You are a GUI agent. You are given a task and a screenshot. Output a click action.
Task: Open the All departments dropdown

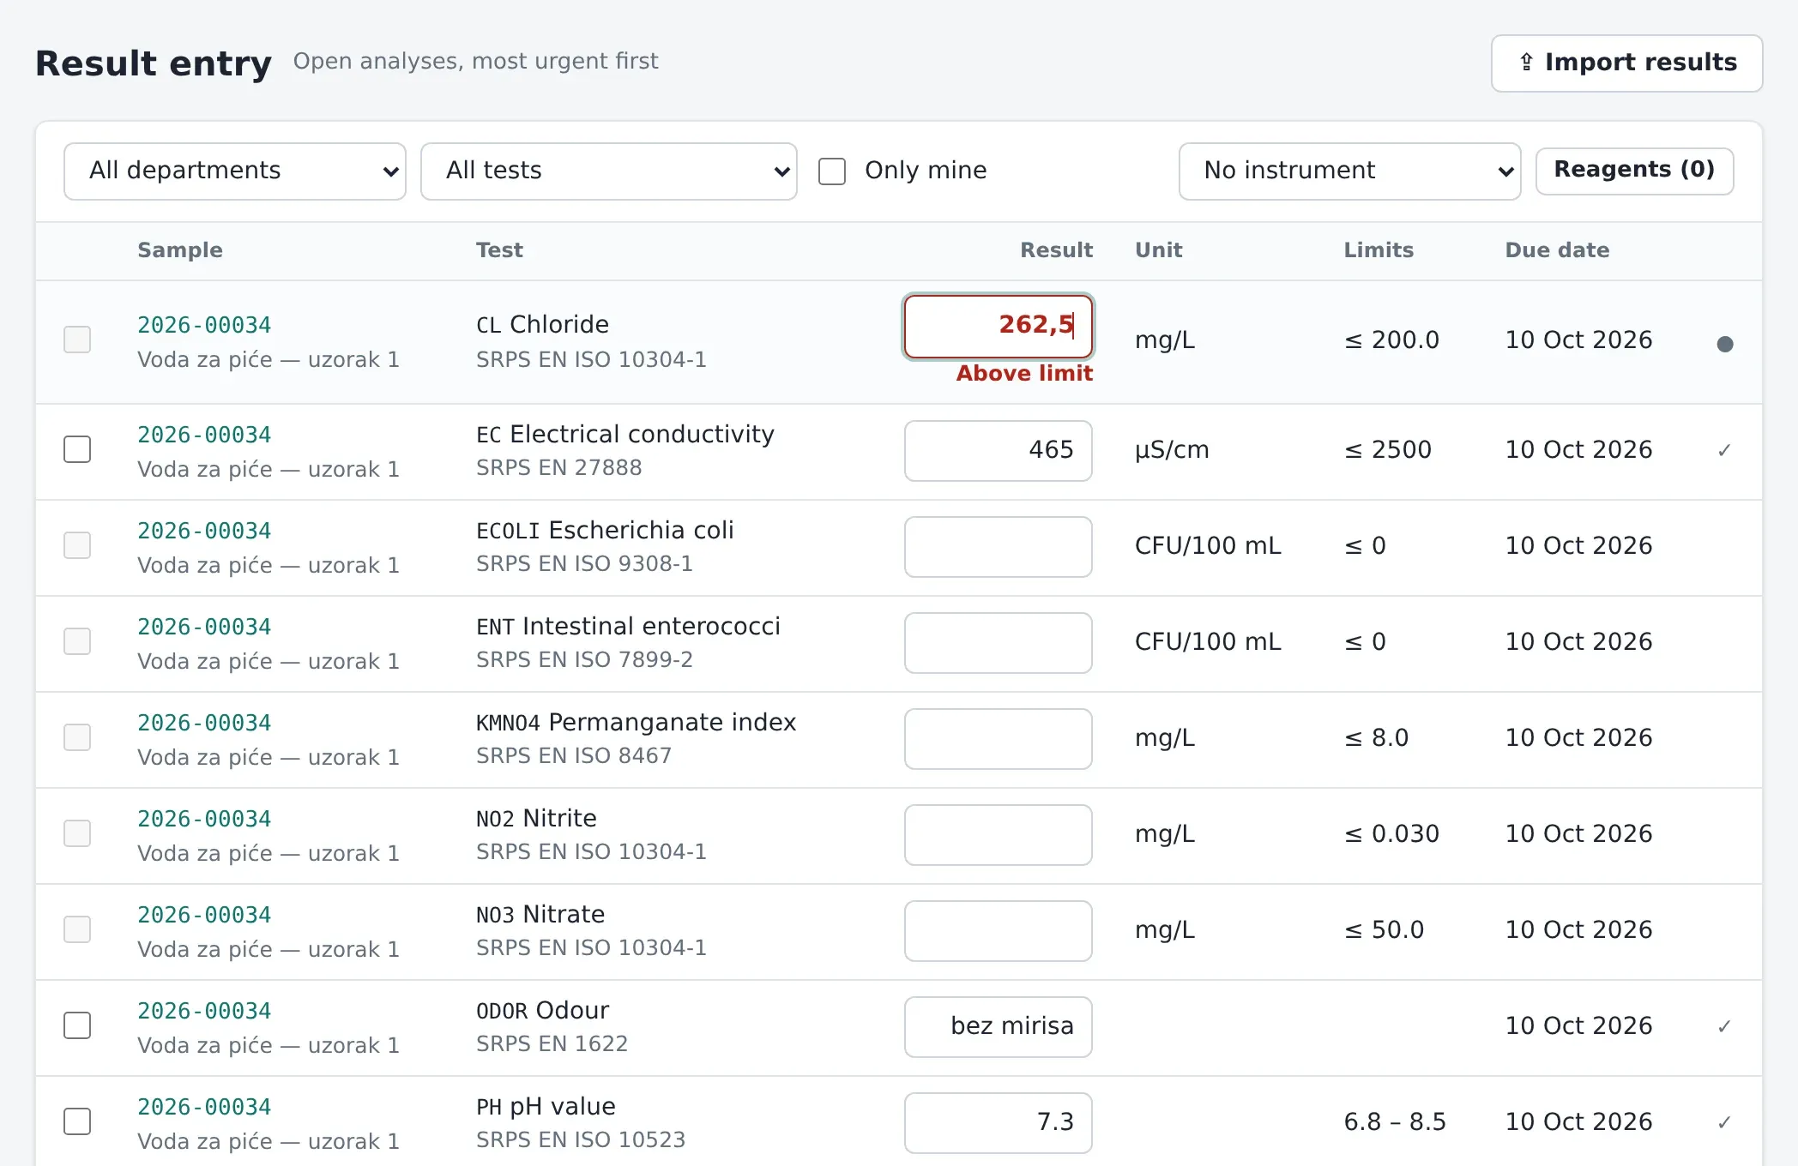[x=235, y=171]
